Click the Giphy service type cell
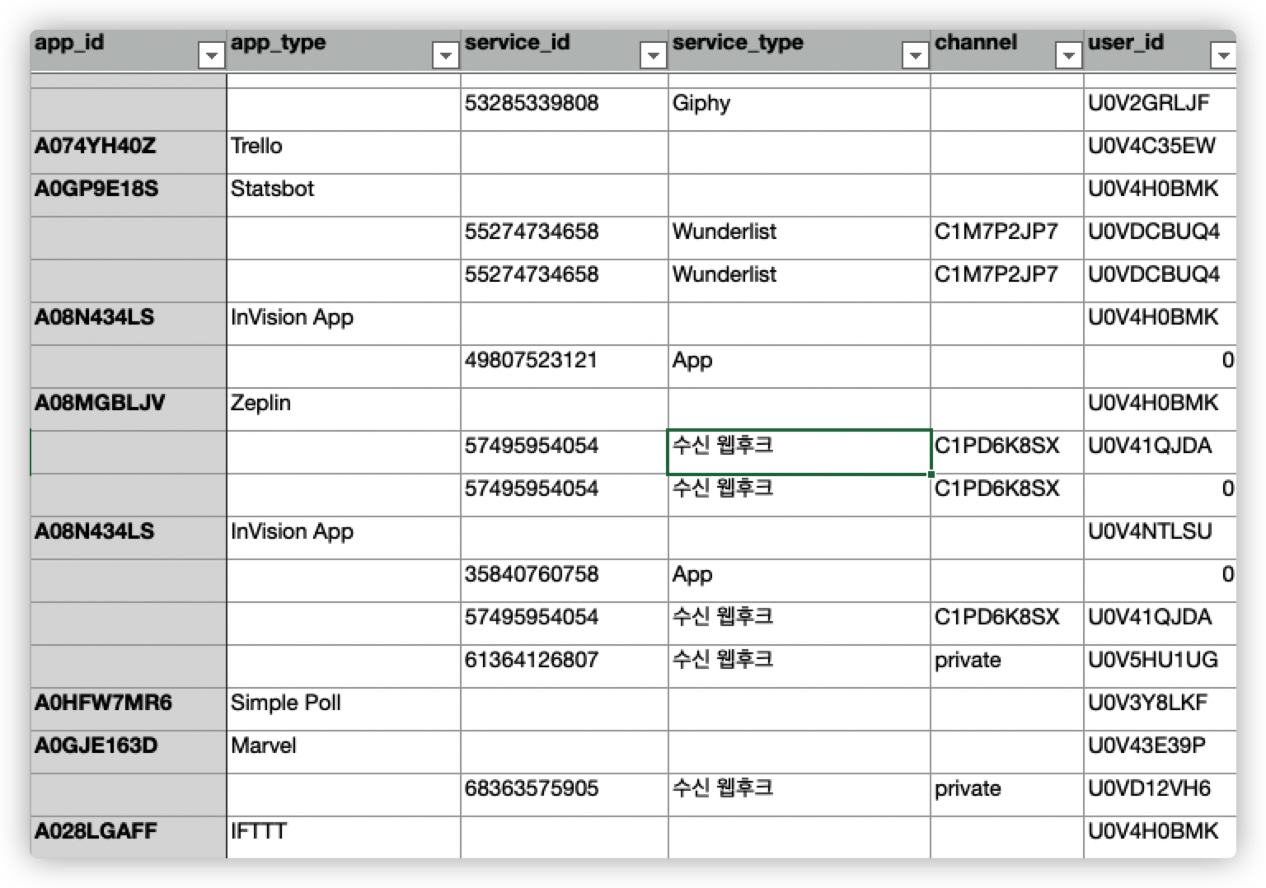Image resolution: width=1266 pixels, height=888 pixels. point(799,109)
